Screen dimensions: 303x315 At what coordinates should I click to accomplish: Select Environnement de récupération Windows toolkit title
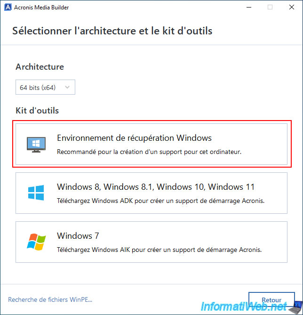pyautogui.click(x=134, y=138)
